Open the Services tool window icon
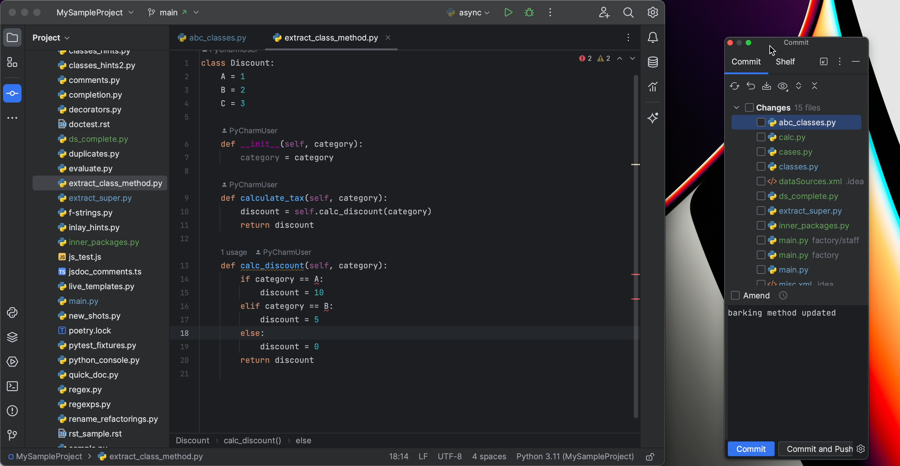This screenshot has width=900, height=466. [x=12, y=362]
